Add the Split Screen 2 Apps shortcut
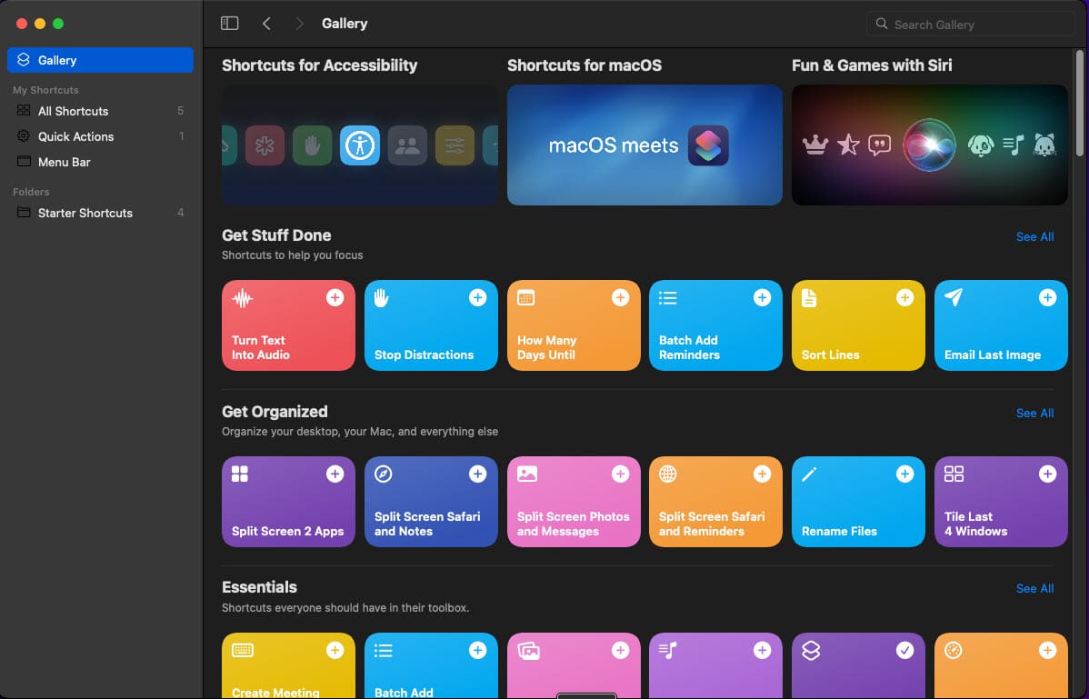The height and width of the screenshot is (699, 1089). pyautogui.click(x=335, y=474)
